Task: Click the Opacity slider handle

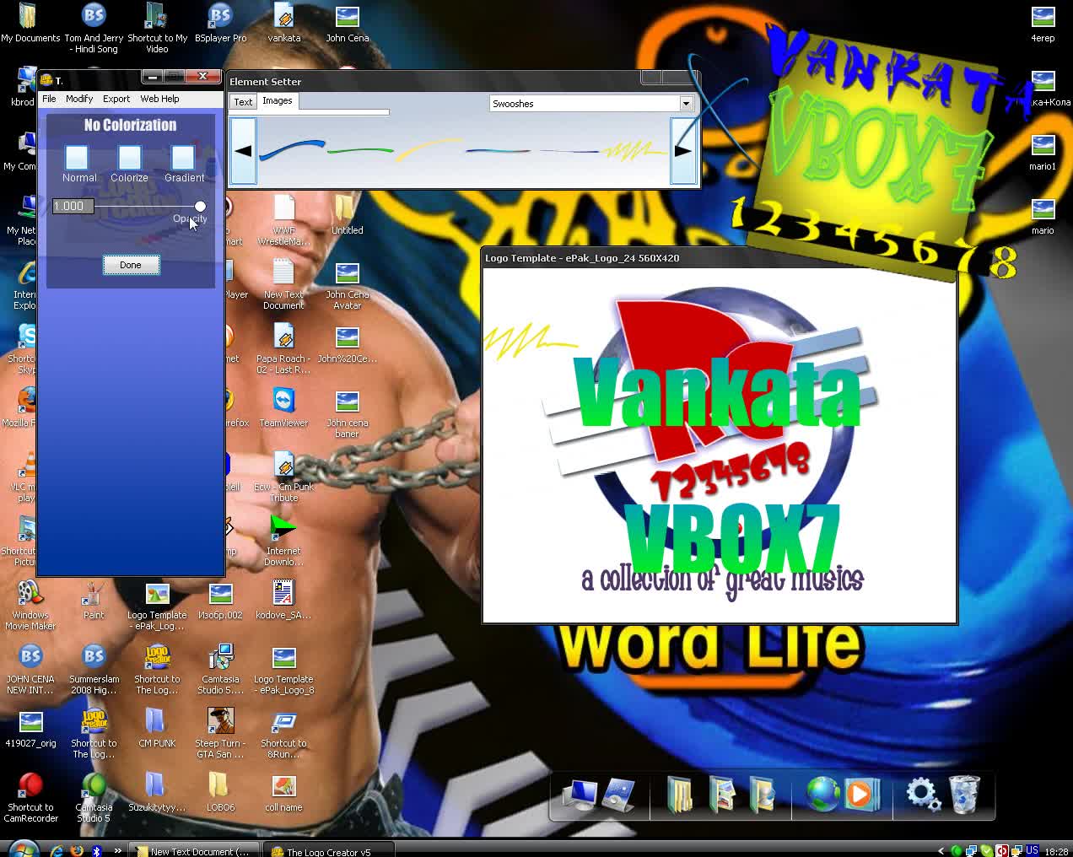Action: click(x=200, y=206)
